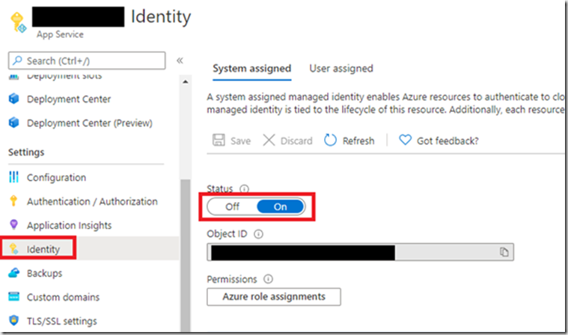Open Deployment Center (Preview)

pos(90,123)
